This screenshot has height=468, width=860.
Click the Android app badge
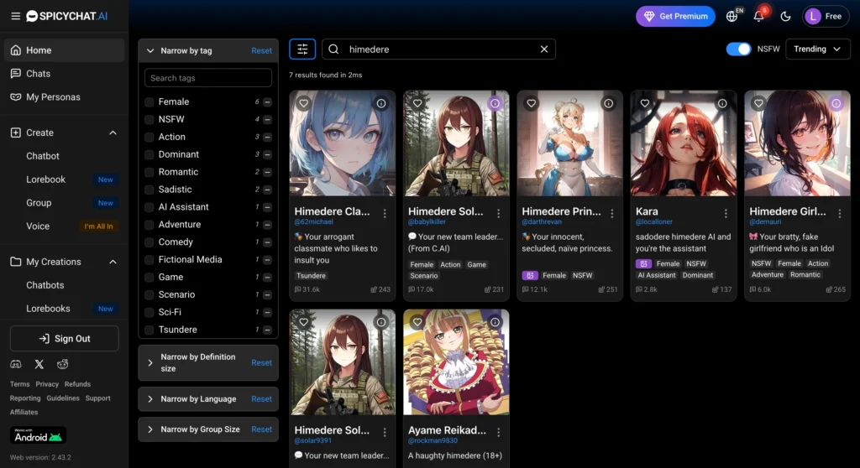point(38,435)
